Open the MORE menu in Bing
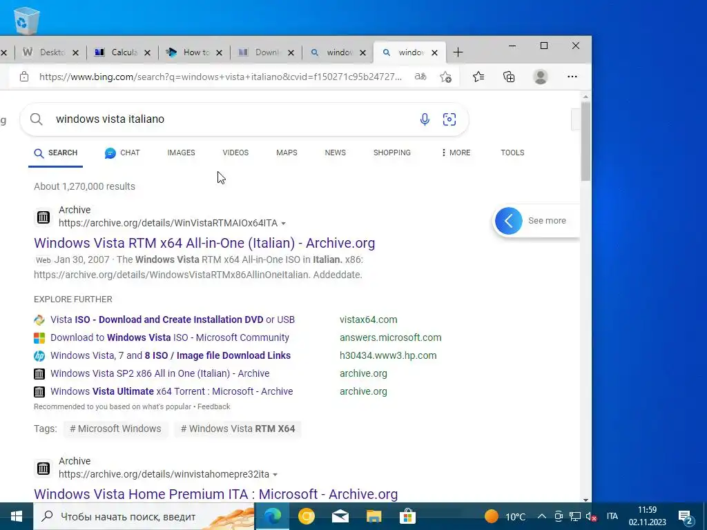707x530 pixels. click(456, 153)
